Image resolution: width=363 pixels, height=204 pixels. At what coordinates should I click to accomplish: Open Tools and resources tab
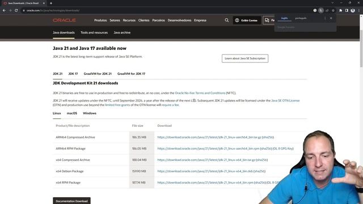pyautogui.click(x=94, y=33)
